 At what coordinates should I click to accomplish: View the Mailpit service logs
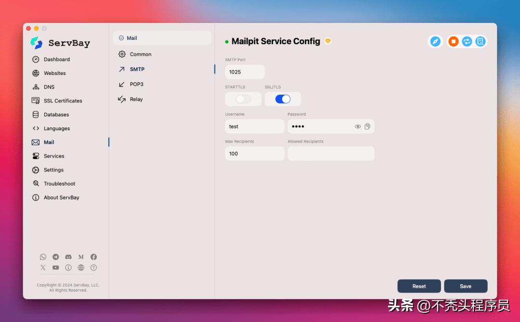tap(480, 41)
